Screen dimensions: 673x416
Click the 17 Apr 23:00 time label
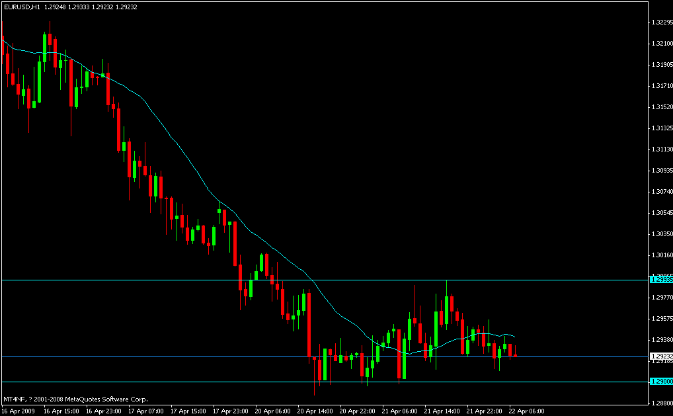click(231, 411)
